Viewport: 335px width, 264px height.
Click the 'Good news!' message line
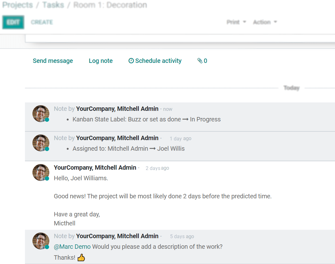click(163, 196)
